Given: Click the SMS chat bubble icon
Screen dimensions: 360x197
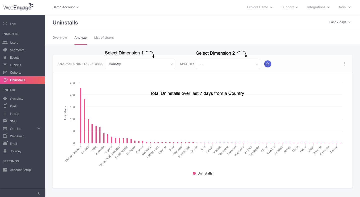Looking at the screenshot, I should pyautogui.click(x=5, y=121).
